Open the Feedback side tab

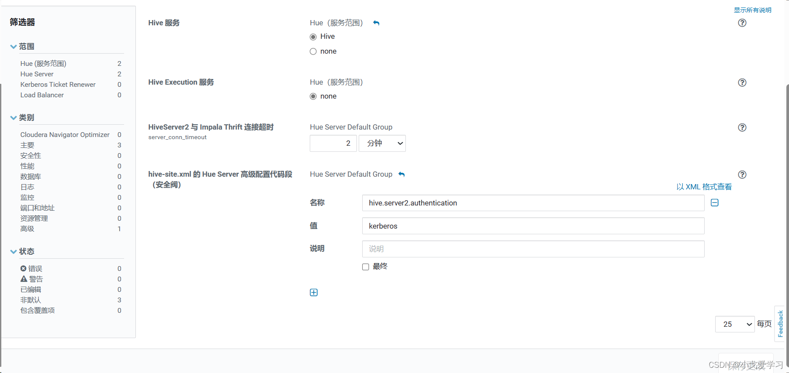[x=780, y=324]
